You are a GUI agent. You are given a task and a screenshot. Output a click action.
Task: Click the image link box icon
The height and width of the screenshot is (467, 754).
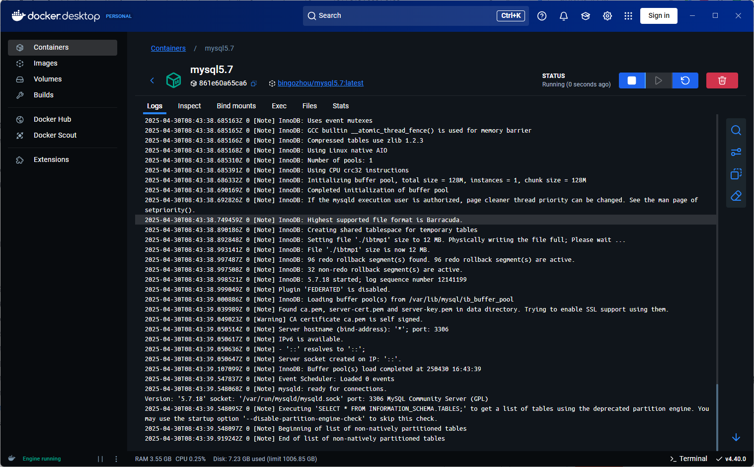pyautogui.click(x=272, y=83)
